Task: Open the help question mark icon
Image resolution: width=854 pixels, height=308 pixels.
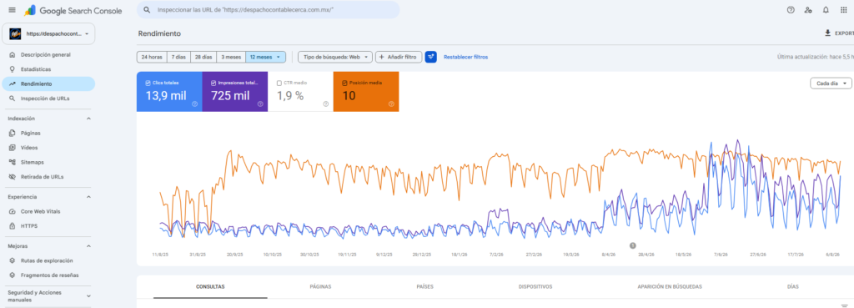Action: click(x=791, y=10)
